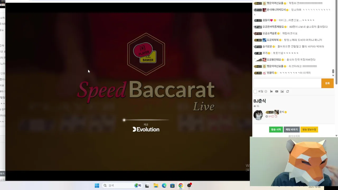Open Task View from taskbar
This screenshot has height=190, width=338.
(147, 186)
